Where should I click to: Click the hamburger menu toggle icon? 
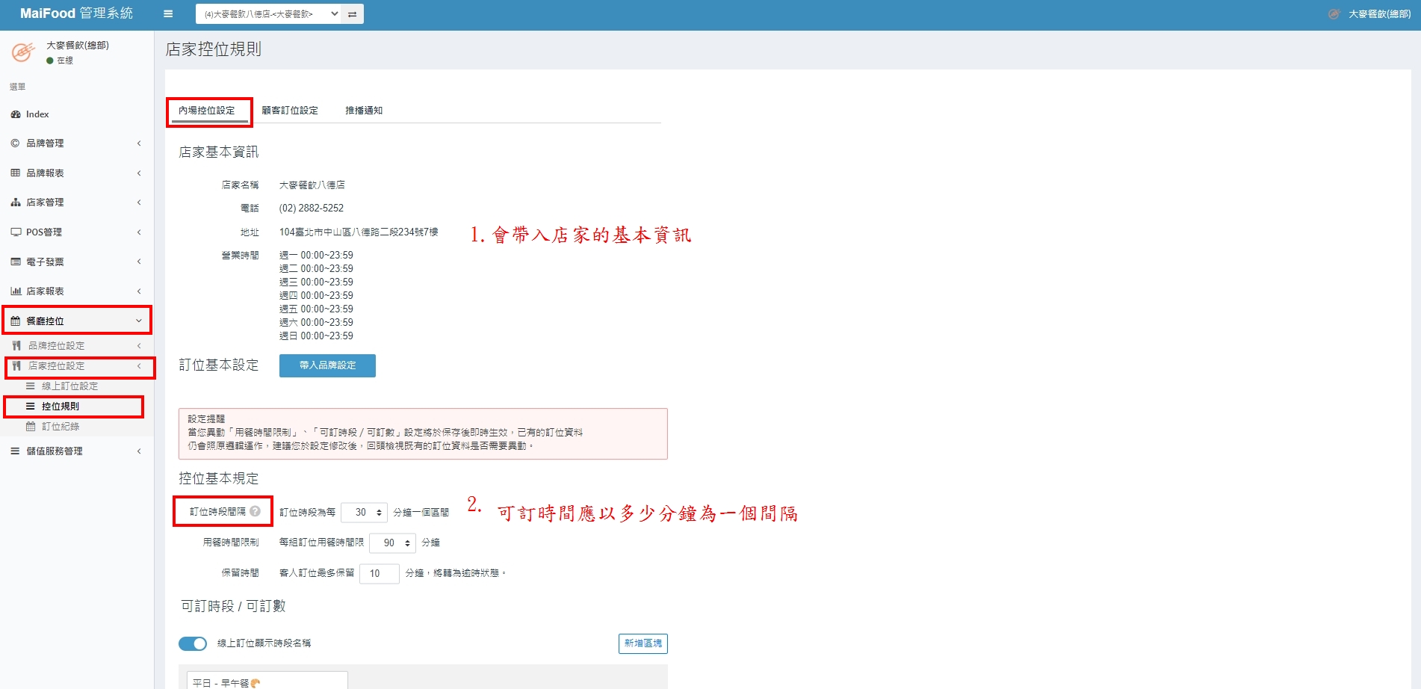[x=168, y=13]
